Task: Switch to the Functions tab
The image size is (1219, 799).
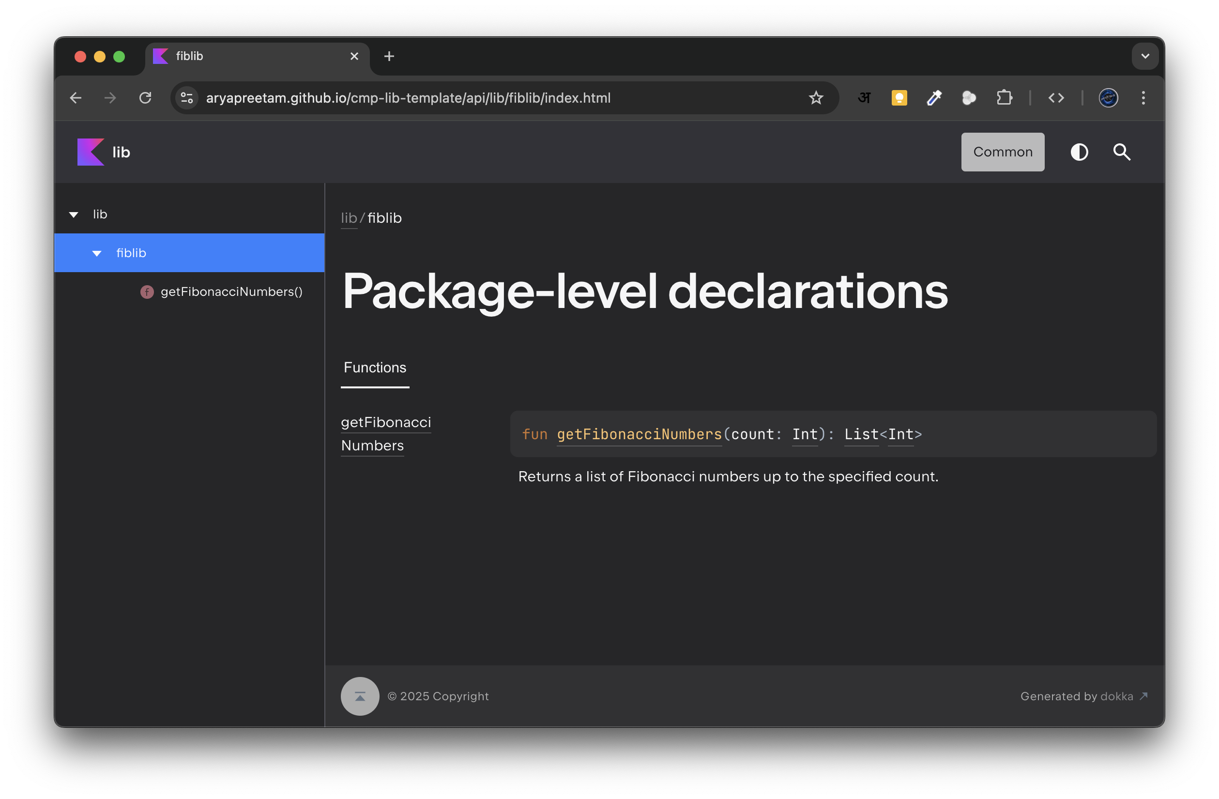Action: tap(375, 368)
